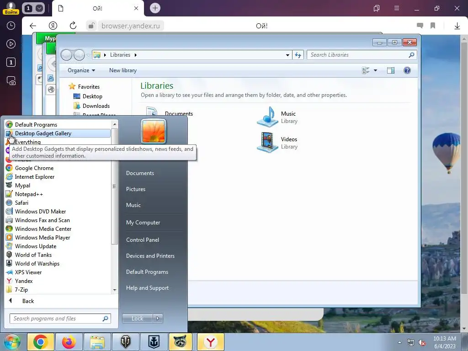This screenshot has height=351, width=468.
Task: Close the 'Ой!' tab
Action: pos(136,8)
